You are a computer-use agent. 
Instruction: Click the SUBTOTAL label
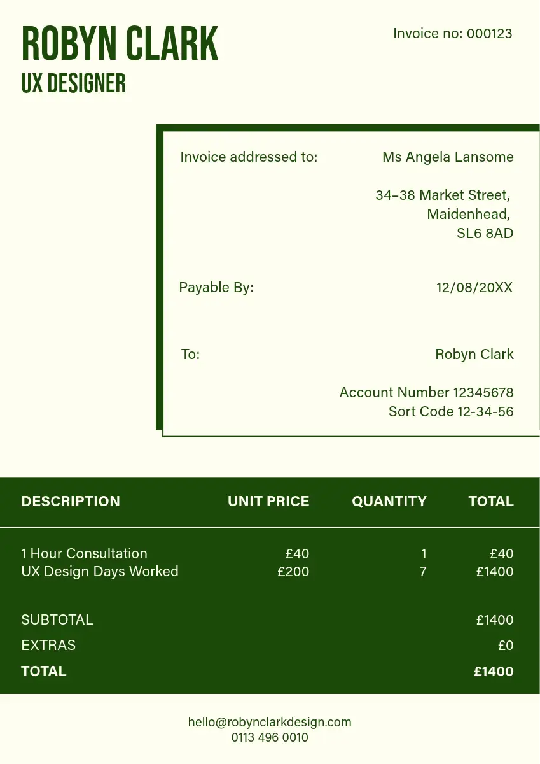[x=57, y=619]
